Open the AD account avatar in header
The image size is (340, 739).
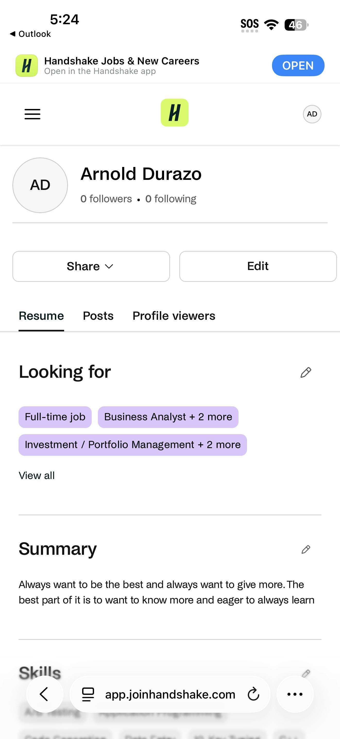[x=312, y=114]
